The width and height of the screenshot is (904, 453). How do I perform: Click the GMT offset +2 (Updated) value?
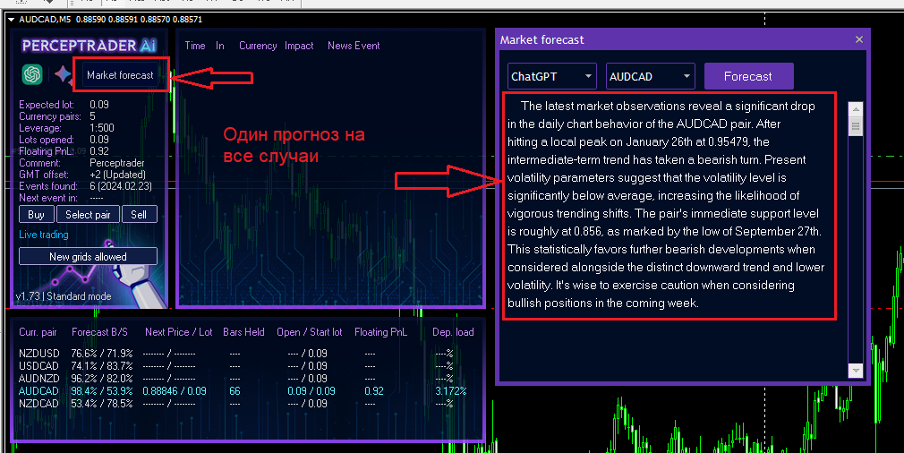(117, 174)
